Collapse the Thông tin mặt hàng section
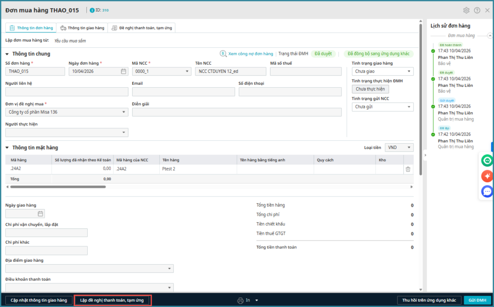 click(x=7, y=147)
